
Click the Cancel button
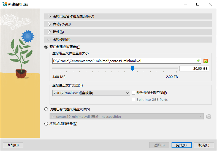(x=204, y=145)
